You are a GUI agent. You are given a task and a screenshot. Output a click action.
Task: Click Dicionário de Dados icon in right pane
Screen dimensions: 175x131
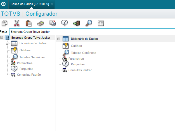[65, 39]
